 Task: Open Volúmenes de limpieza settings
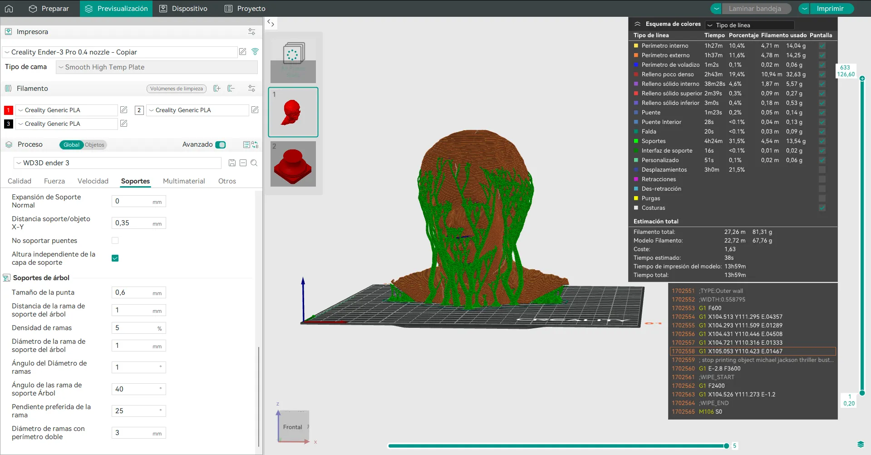pyautogui.click(x=177, y=89)
